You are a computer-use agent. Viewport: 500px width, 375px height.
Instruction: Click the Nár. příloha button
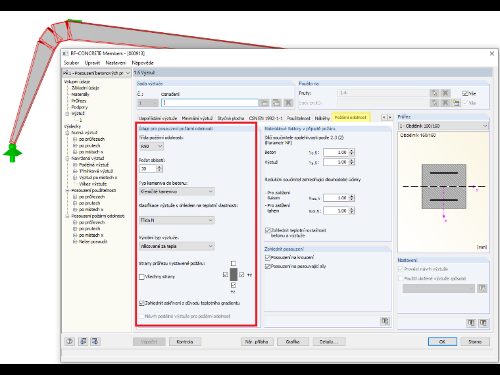point(257,341)
